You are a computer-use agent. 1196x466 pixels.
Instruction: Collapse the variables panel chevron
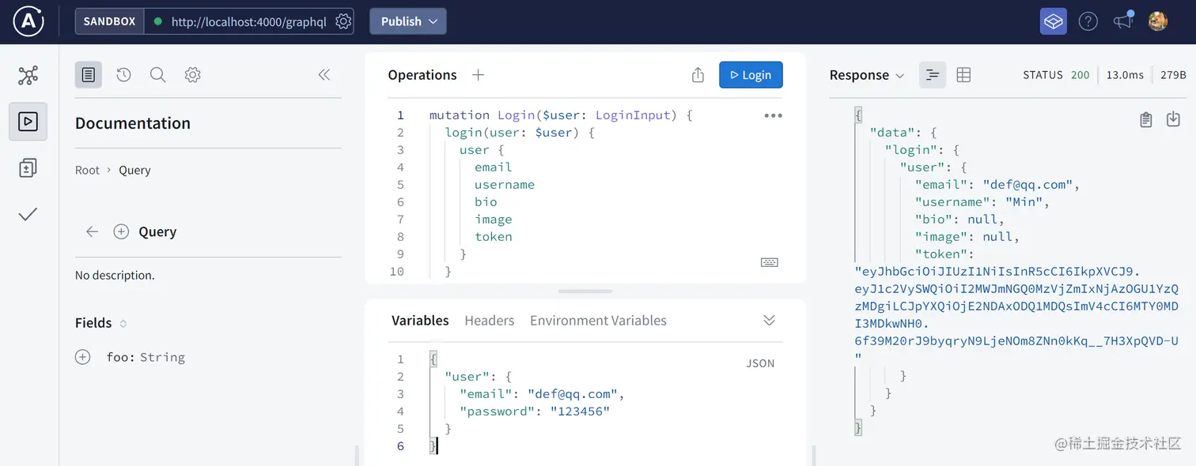tap(769, 320)
